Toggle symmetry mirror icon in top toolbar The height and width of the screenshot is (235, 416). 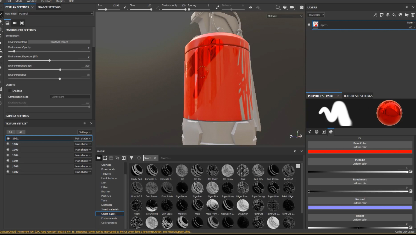click(x=250, y=7)
